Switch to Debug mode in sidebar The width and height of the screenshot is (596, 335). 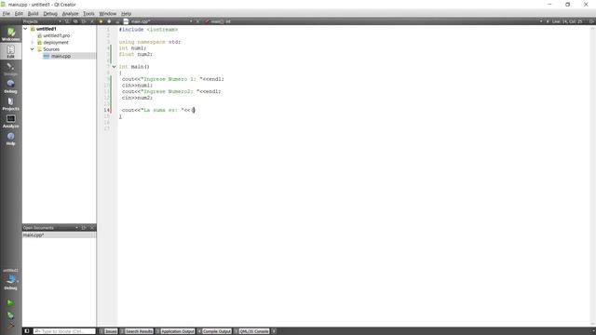pos(10,87)
